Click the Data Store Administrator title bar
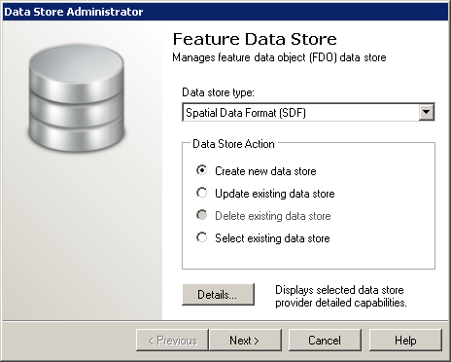This screenshot has height=362, width=451. (225, 12)
